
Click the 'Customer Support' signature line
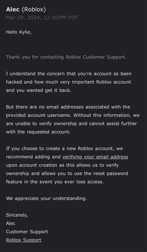click(x=27, y=232)
